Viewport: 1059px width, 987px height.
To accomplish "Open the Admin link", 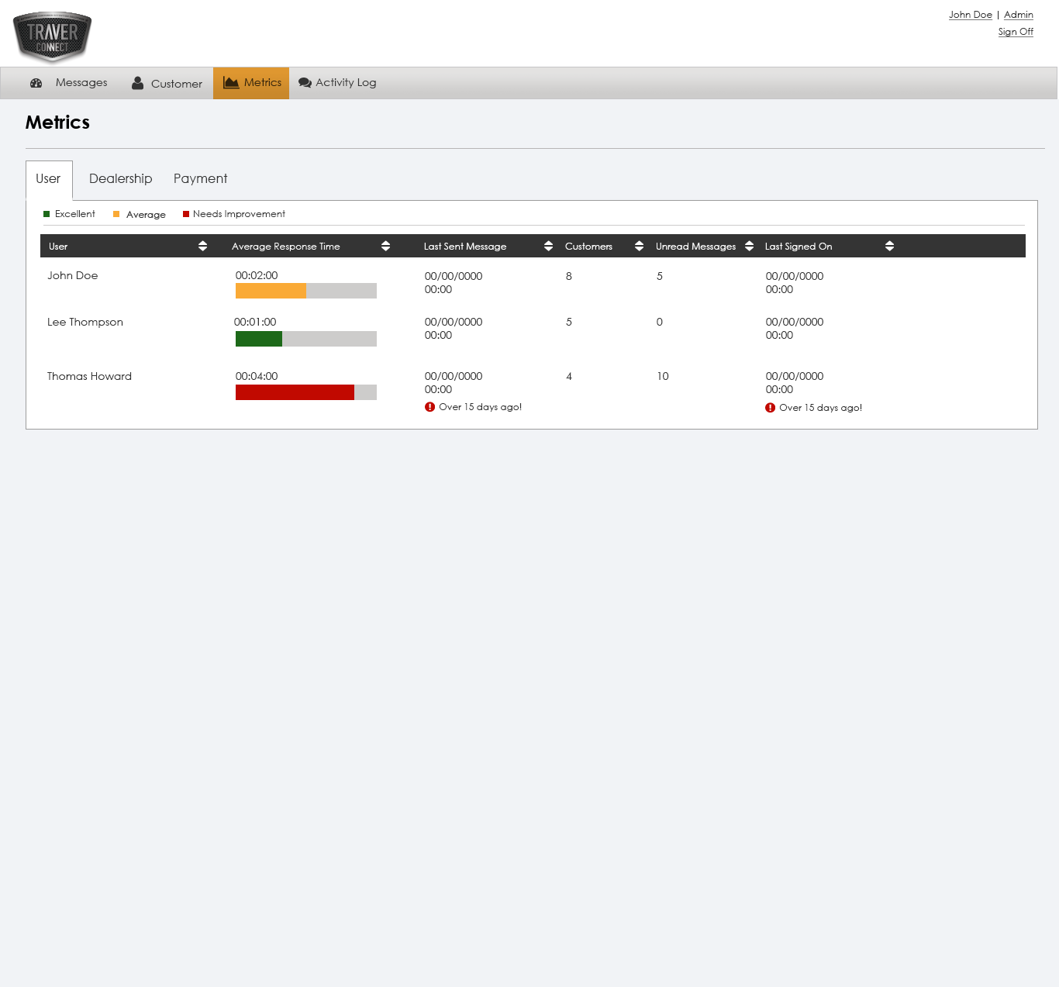I will coord(1018,15).
